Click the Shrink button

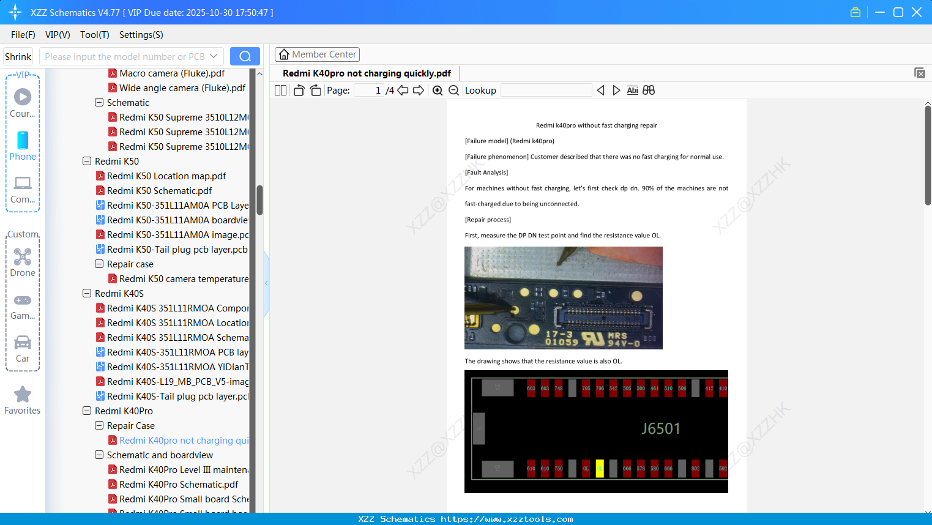click(18, 56)
